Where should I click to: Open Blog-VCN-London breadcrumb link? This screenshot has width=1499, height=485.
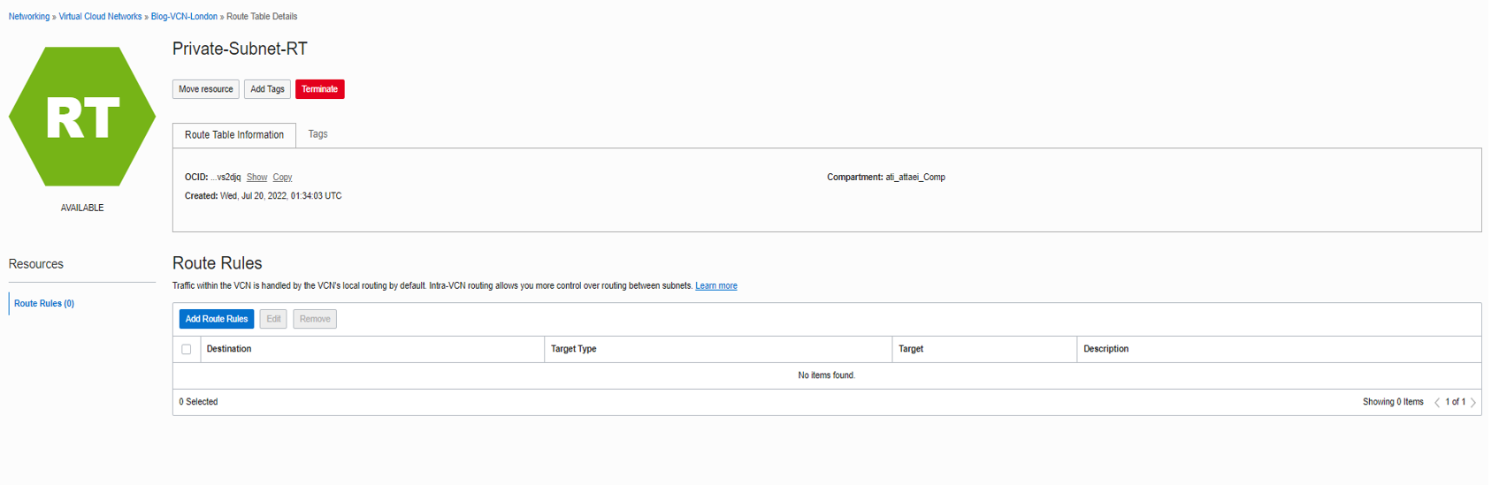[184, 17]
